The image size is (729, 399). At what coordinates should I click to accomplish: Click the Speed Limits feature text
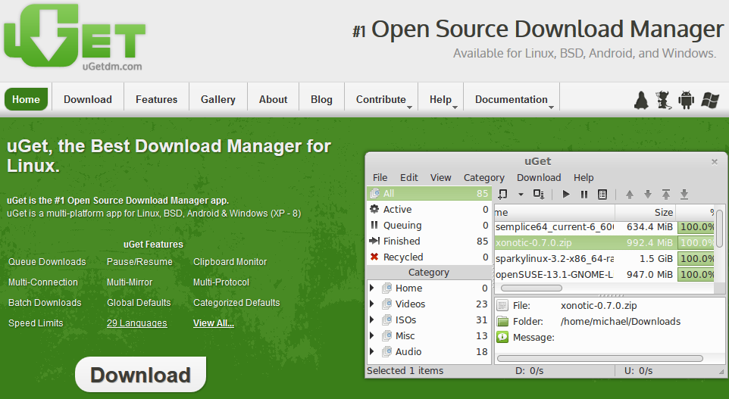pyautogui.click(x=36, y=323)
